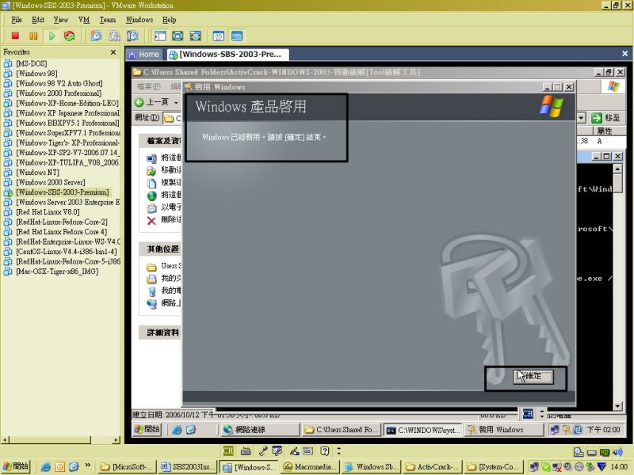Viewport: 634px width, 475px height.
Task: Select [Windows 98 V2 Auto Ghost] favorite
Action: [x=59, y=83]
